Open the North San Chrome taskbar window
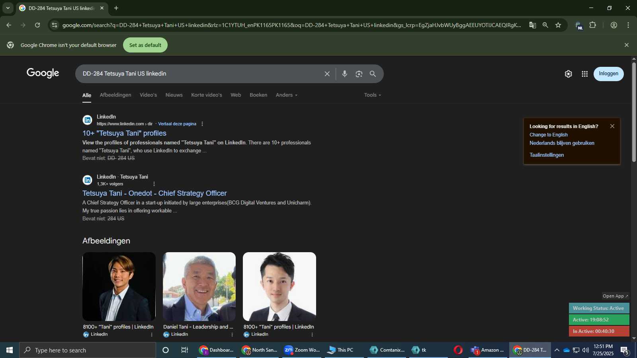 click(x=259, y=350)
